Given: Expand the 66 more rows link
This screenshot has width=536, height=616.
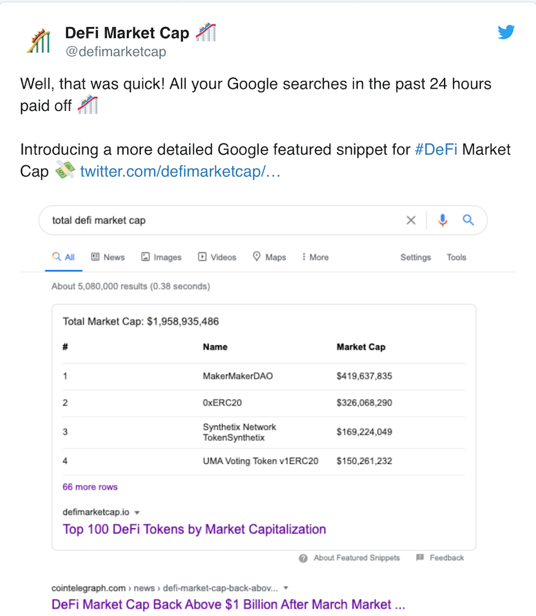Looking at the screenshot, I should click(x=90, y=487).
